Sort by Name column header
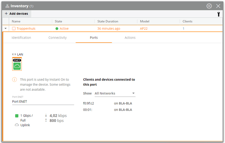The image size is (225, 143). 16,21
